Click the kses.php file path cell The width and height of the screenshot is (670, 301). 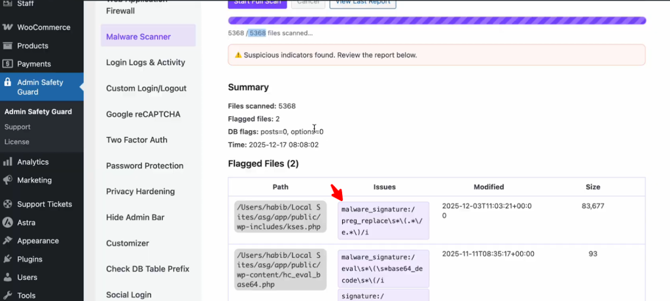(x=280, y=217)
